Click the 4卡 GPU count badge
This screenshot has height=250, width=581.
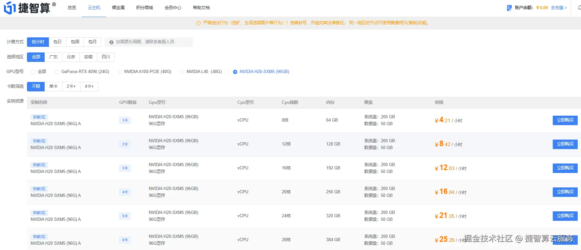125,192
